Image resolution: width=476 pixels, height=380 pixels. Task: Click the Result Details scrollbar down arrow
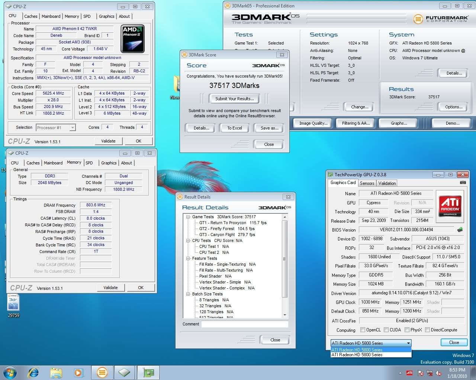click(x=285, y=315)
